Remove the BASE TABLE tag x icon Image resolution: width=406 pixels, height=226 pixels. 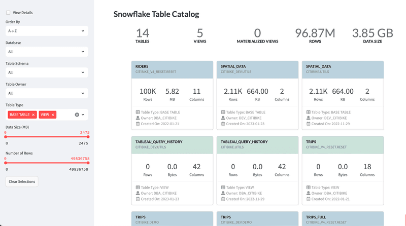pyautogui.click(x=33, y=115)
